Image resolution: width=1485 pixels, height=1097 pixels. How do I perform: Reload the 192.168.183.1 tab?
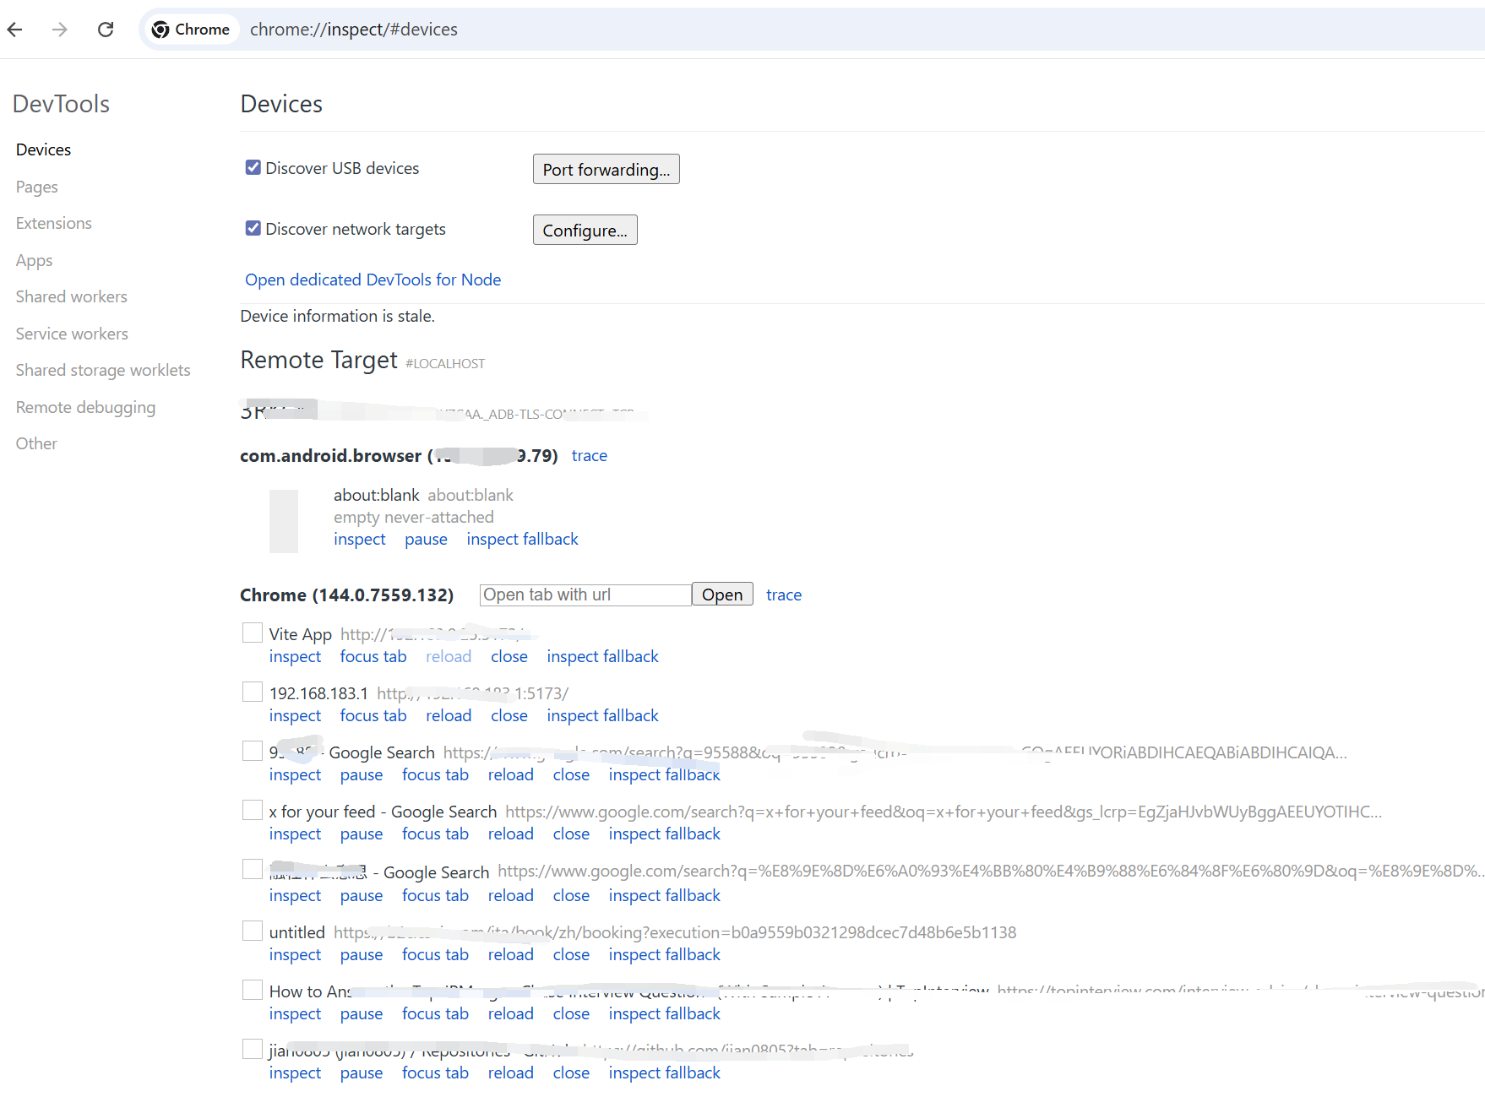click(x=449, y=715)
